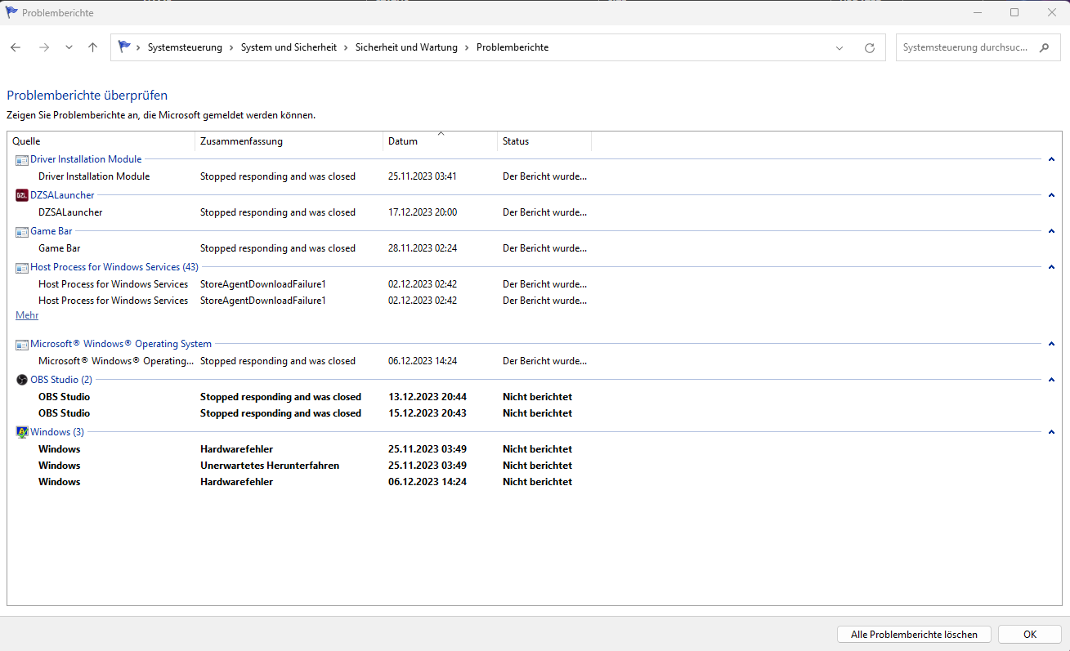Click date 06.12.2023 14:24 in Operating System row
1070x651 pixels.
click(423, 361)
